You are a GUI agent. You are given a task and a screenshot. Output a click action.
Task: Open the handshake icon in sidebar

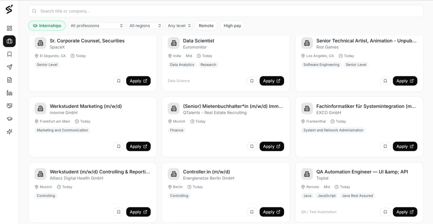(9, 106)
